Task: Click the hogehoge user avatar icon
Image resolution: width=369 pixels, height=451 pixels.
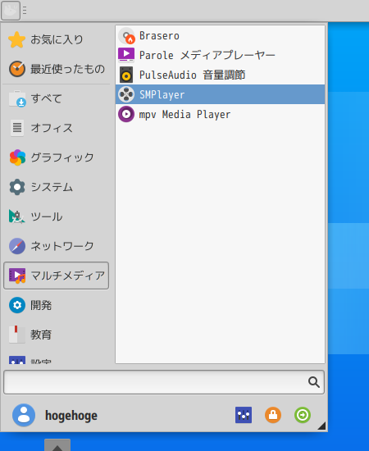Action: pyautogui.click(x=24, y=415)
